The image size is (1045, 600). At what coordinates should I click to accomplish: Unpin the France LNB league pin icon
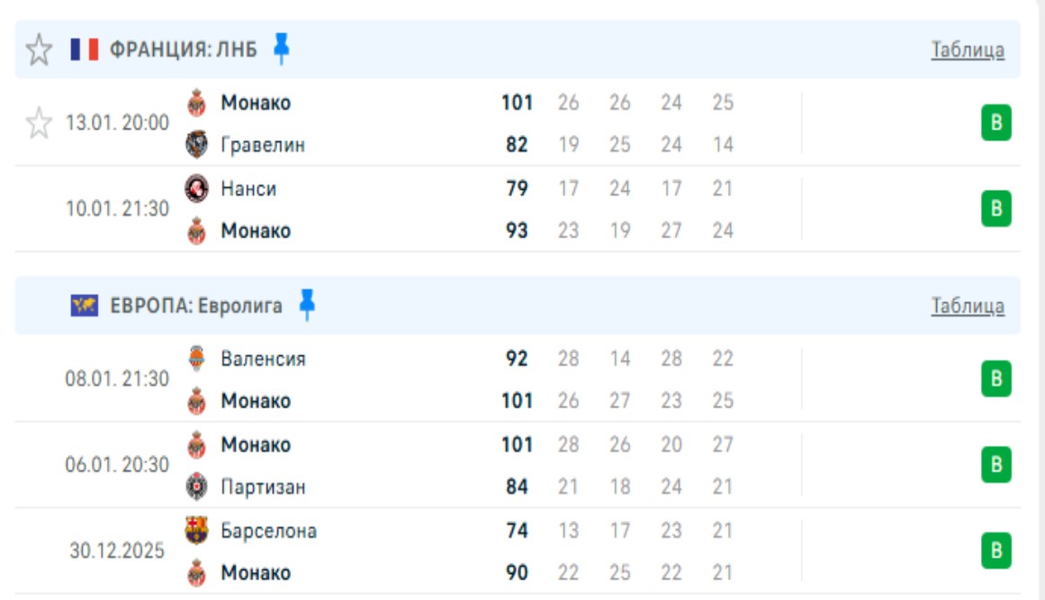pyautogui.click(x=282, y=49)
